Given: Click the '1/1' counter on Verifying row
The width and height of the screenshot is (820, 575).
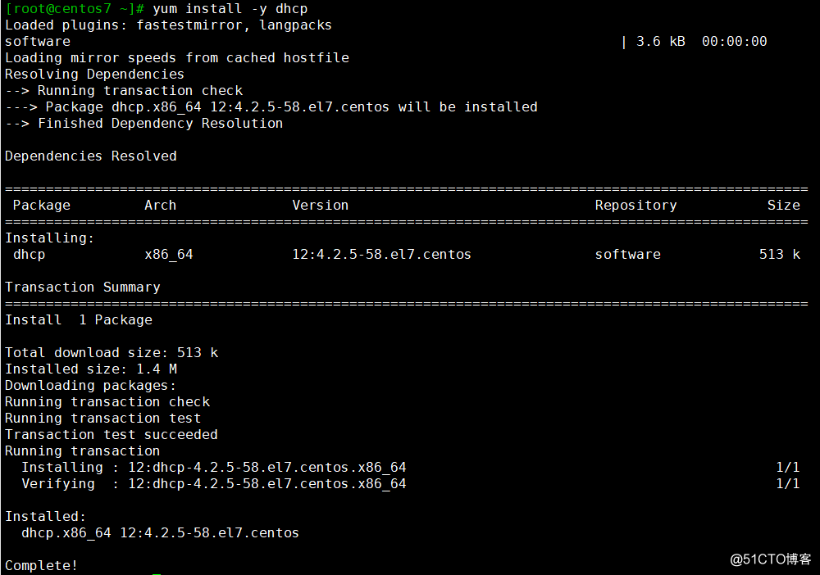Looking at the screenshot, I should pos(787,483).
